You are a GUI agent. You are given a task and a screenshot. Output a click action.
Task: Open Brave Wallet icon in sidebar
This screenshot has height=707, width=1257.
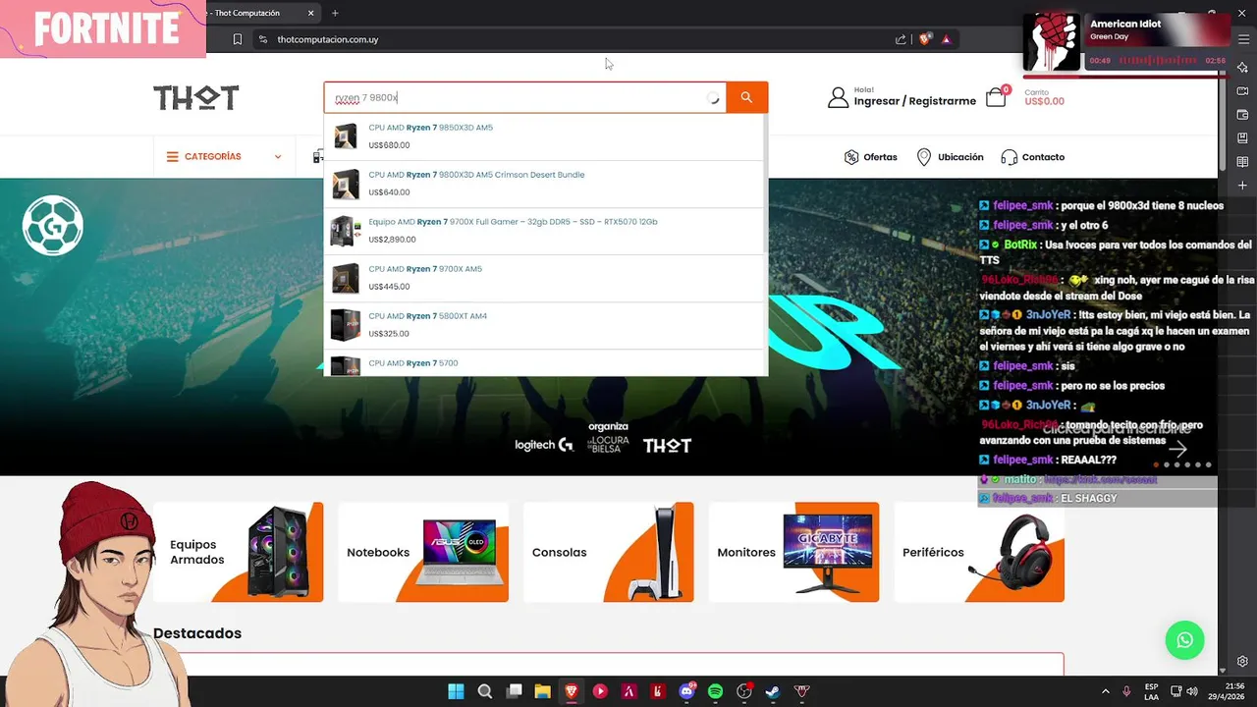pyautogui.click(x=1243, y=115)
